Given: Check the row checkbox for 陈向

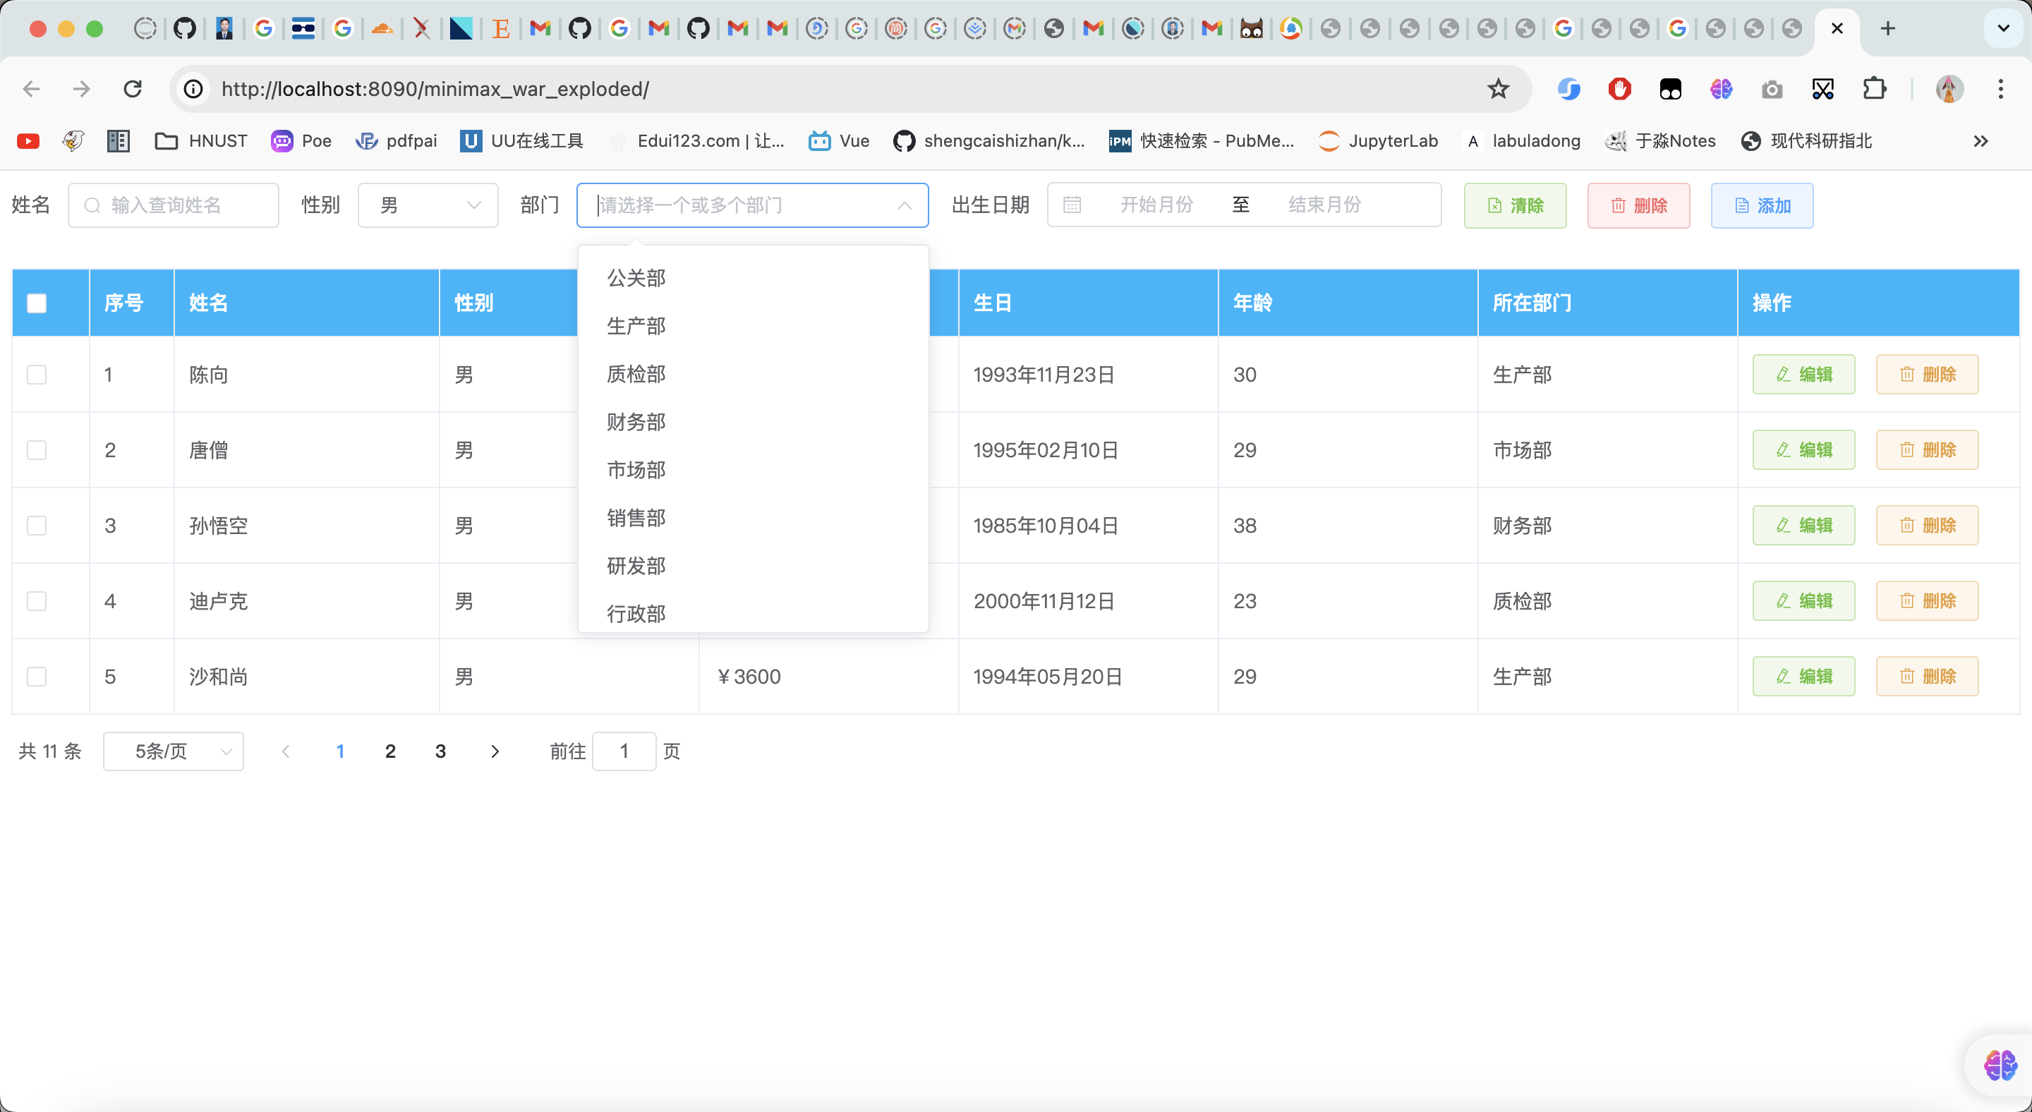Looking at the screenshot, I should tap(37, 375).
